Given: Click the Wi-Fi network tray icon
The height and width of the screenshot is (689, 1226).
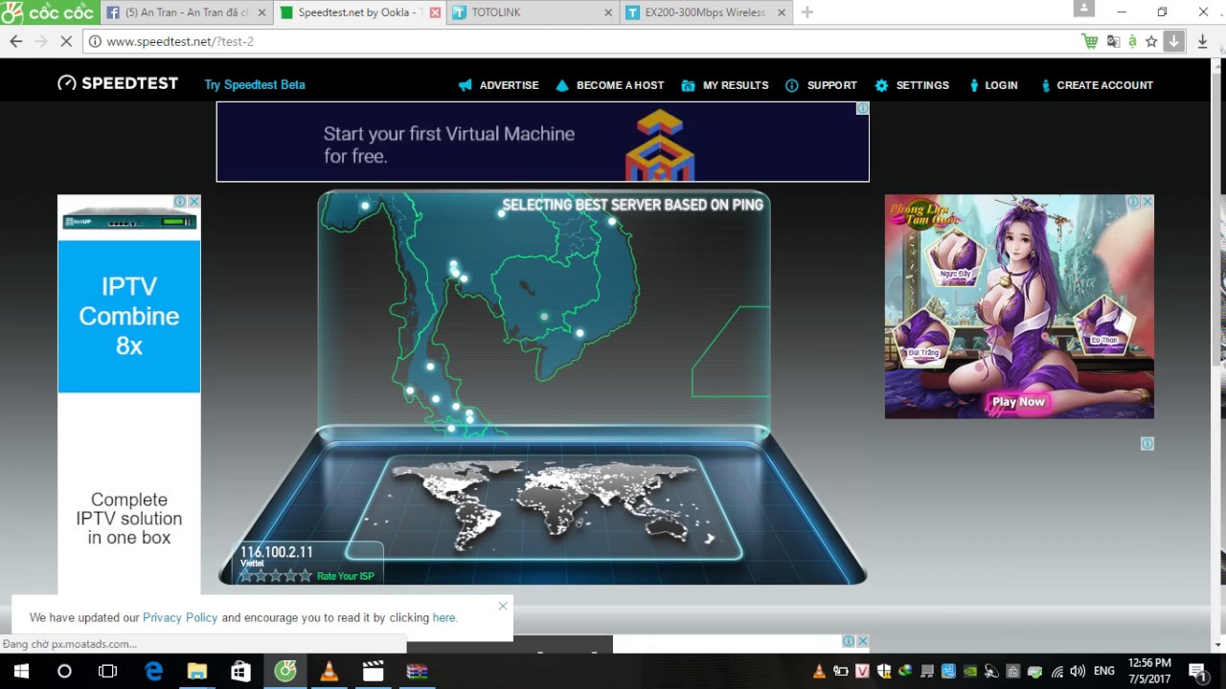Looking at the screenshot, I should point(1057,671).
